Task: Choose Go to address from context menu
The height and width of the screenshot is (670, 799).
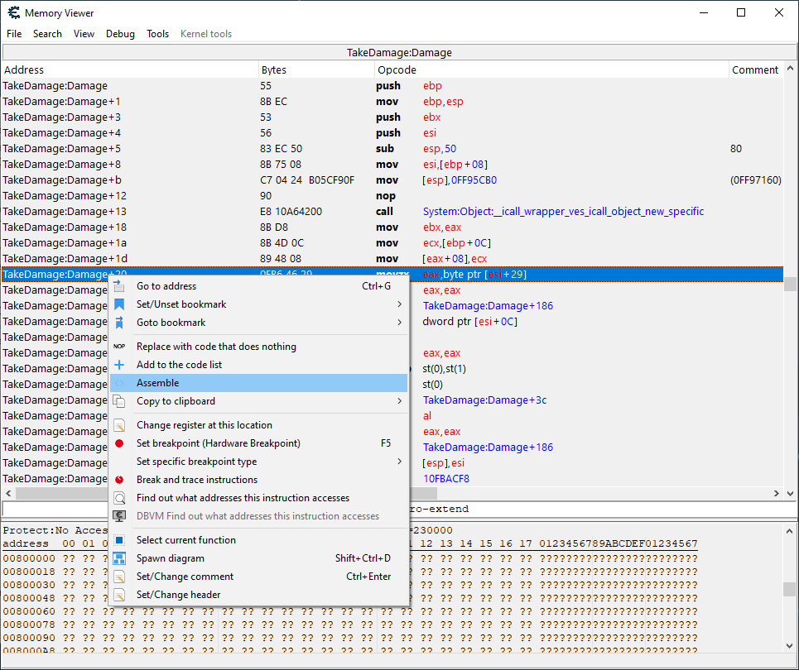Action: click(x=259, y=286)
